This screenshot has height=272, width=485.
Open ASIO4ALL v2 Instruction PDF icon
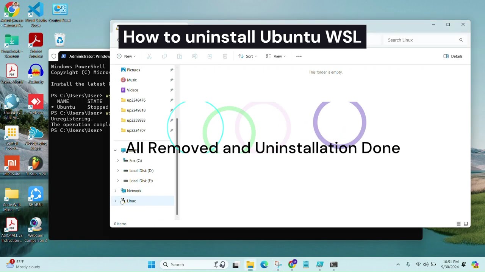click(12, 230)
